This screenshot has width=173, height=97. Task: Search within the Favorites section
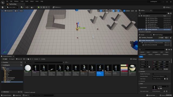(21, 62)
